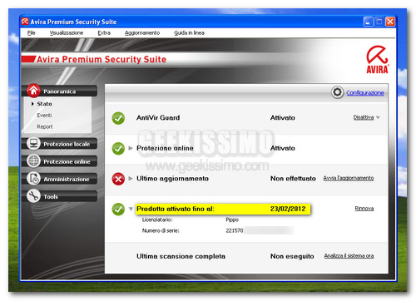Open the Aggiornamento menu
The image size is (416, 301).
(x=142, y=32)
